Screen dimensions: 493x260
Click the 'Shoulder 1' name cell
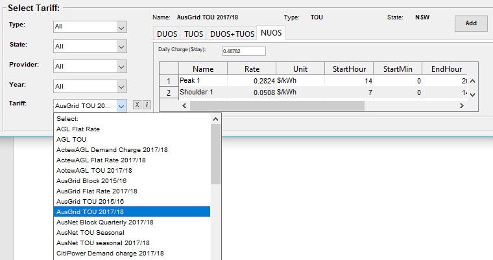point(203,92)
